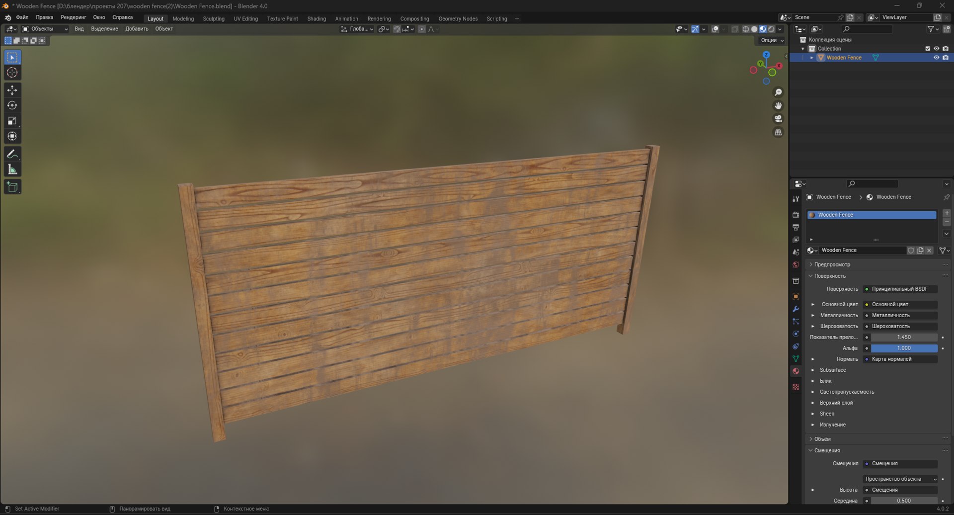Select Wooden Fence material slot in list
The image size is (954, 515).
click(x=872, y=215)
